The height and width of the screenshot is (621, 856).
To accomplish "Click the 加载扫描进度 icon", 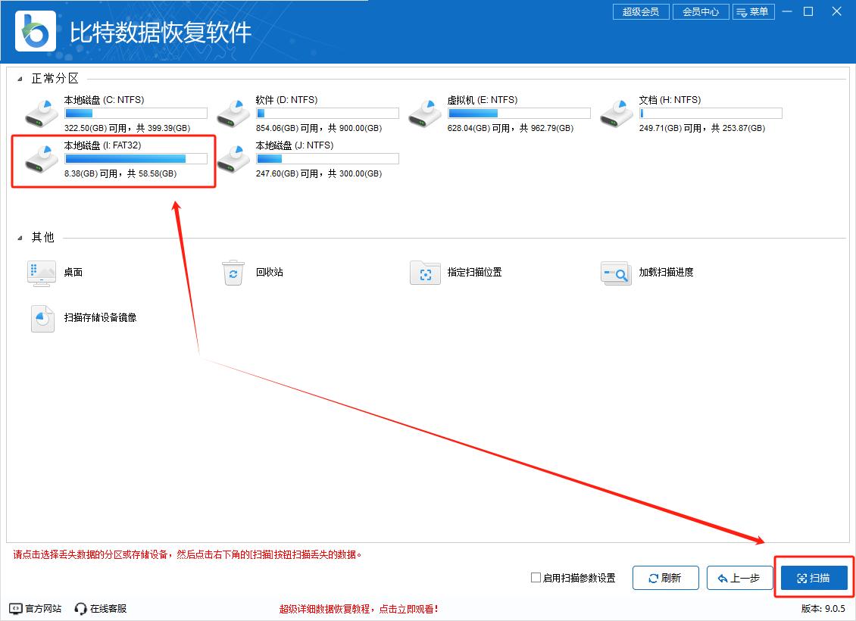I will pyautogui.click(x=616, y=273).
